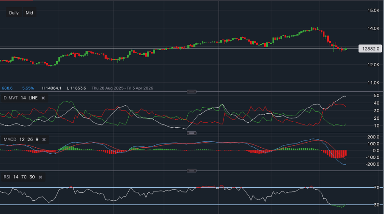Viewport: 384px width, 214px height.
Task: Remove the RSI indicator using its X icon
Action: click(40, 177)
